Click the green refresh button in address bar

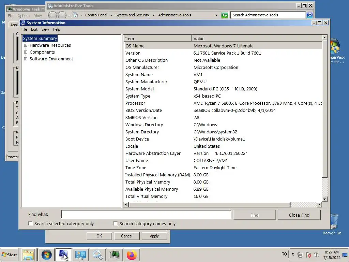(x=225, y=15)
